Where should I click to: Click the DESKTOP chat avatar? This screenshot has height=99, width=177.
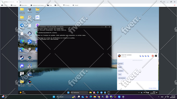(x=119, y=56)
